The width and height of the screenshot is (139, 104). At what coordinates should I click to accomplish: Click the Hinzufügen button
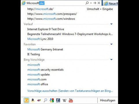107,100
